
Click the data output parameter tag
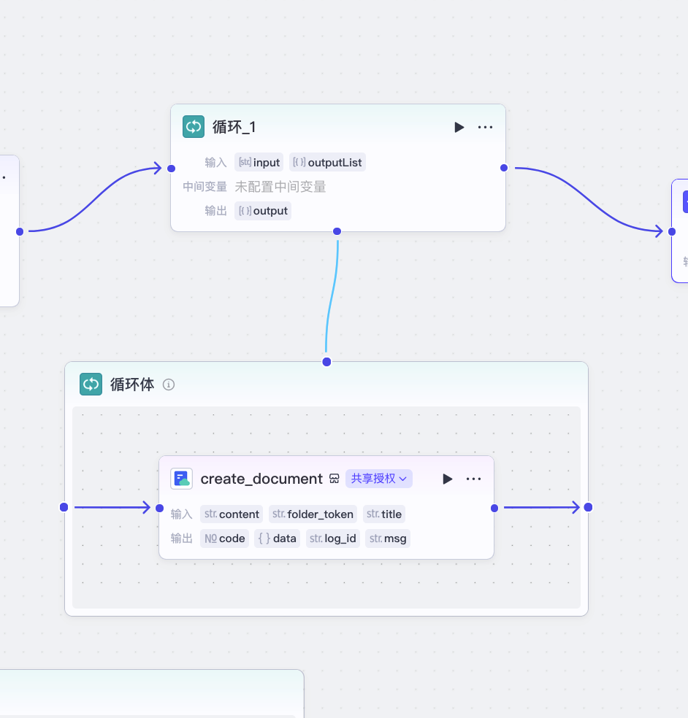[x=278, y=538]
